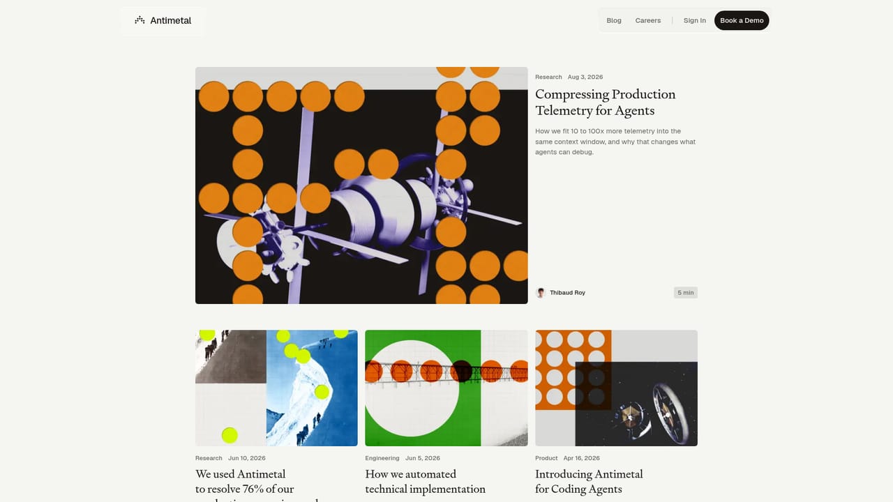The height and width of the screenshot is (502, 893).
Task: Click Thibaud Roy's author avatar
Action: tap(541, 293)
